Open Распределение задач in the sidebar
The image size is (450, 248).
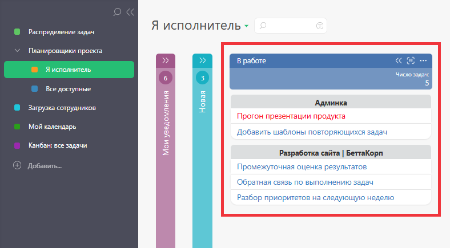[x=62, y=32]
